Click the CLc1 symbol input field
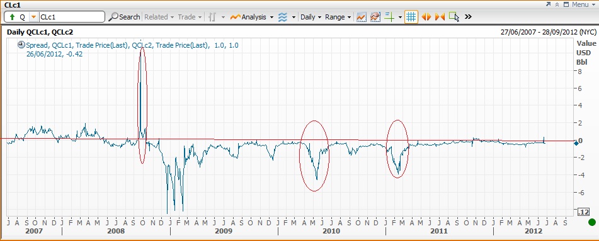This screenshot has height=241, width=599. click(71, 17)
